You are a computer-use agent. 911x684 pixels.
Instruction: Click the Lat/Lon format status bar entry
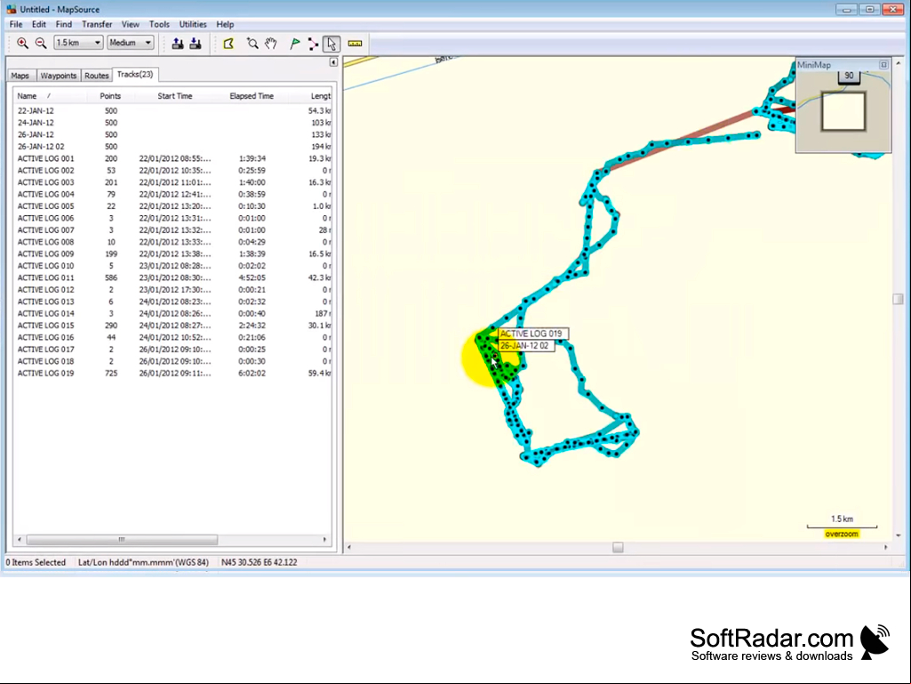tap(143, 562)
